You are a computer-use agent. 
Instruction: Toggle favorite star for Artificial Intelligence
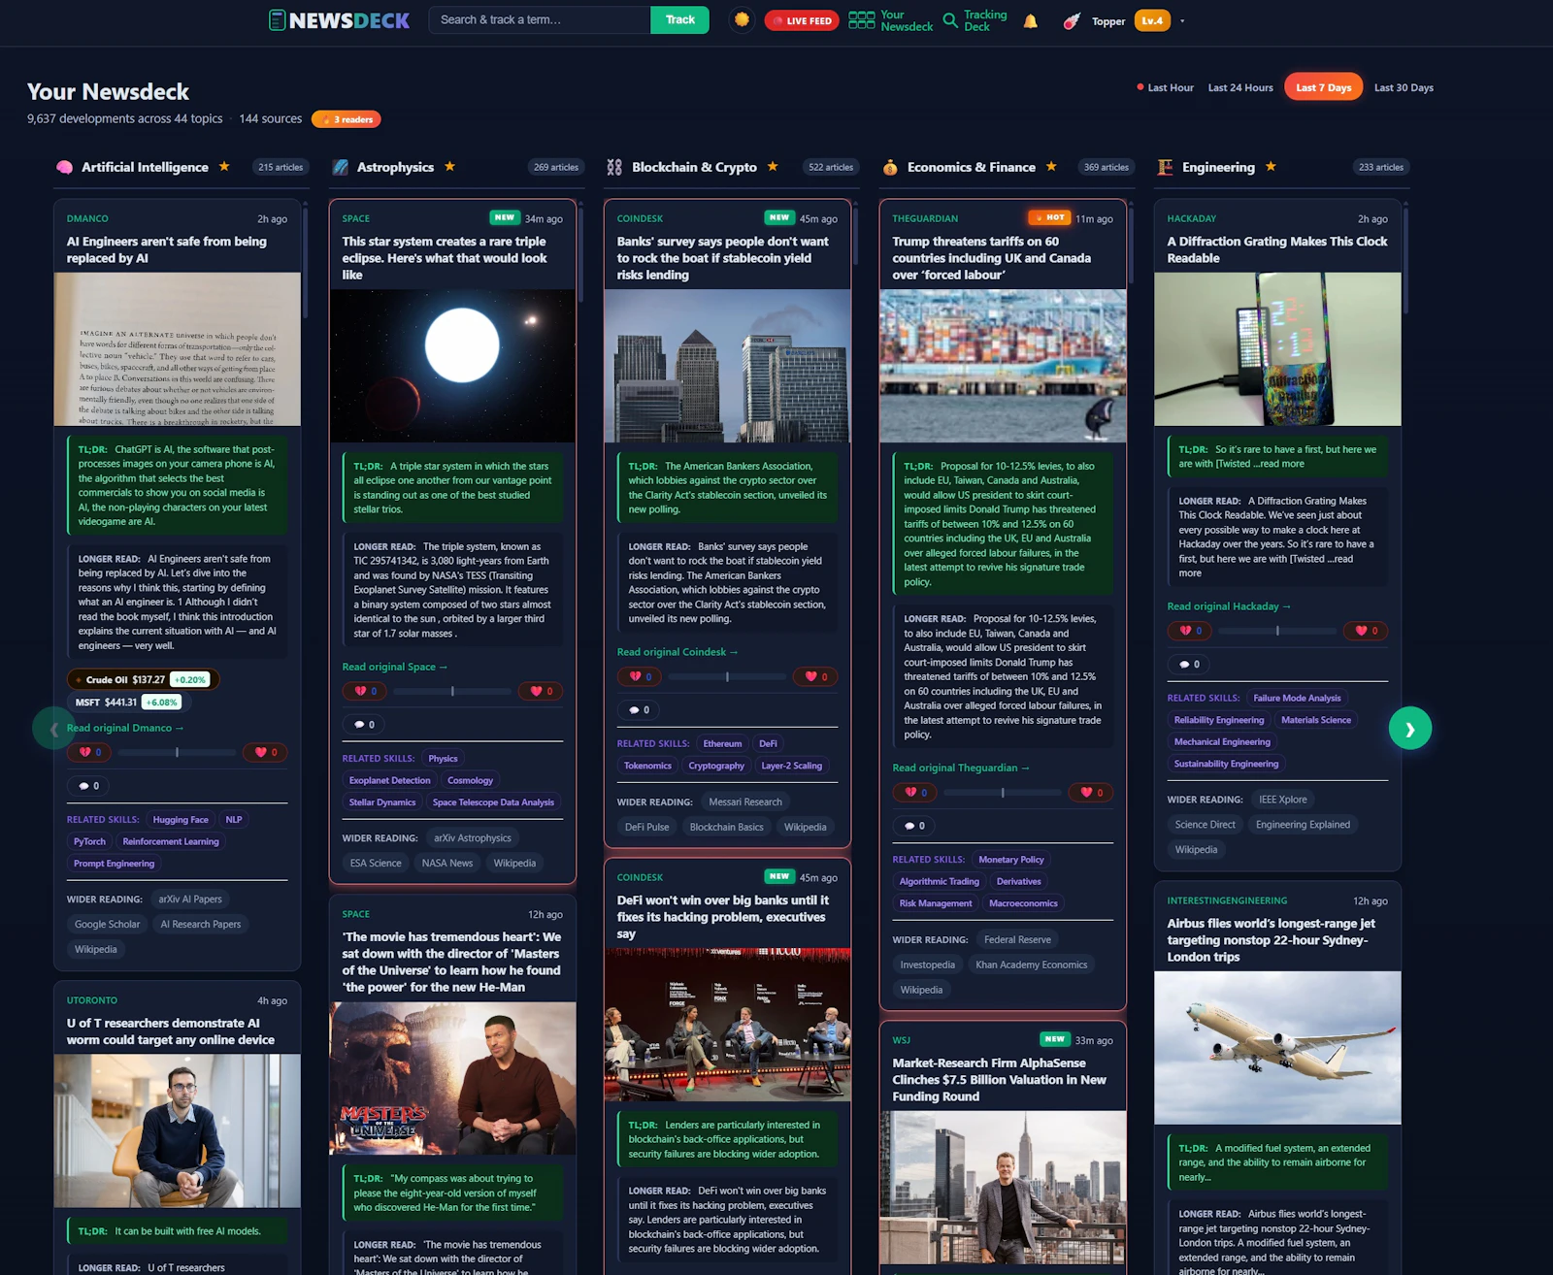pos(224,167)
